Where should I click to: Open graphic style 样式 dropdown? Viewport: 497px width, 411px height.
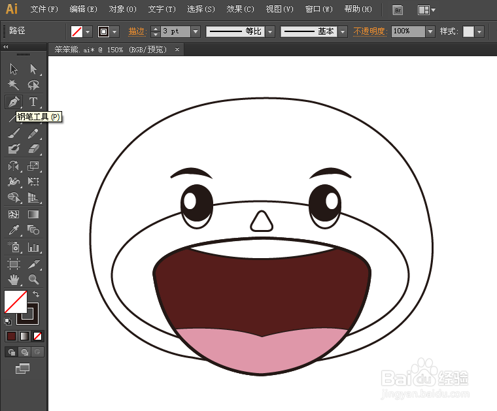(479, 31)
